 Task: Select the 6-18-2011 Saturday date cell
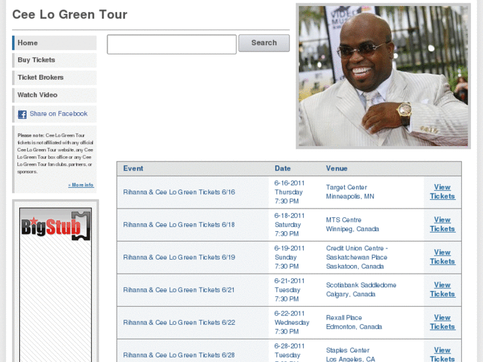(290, 225)
